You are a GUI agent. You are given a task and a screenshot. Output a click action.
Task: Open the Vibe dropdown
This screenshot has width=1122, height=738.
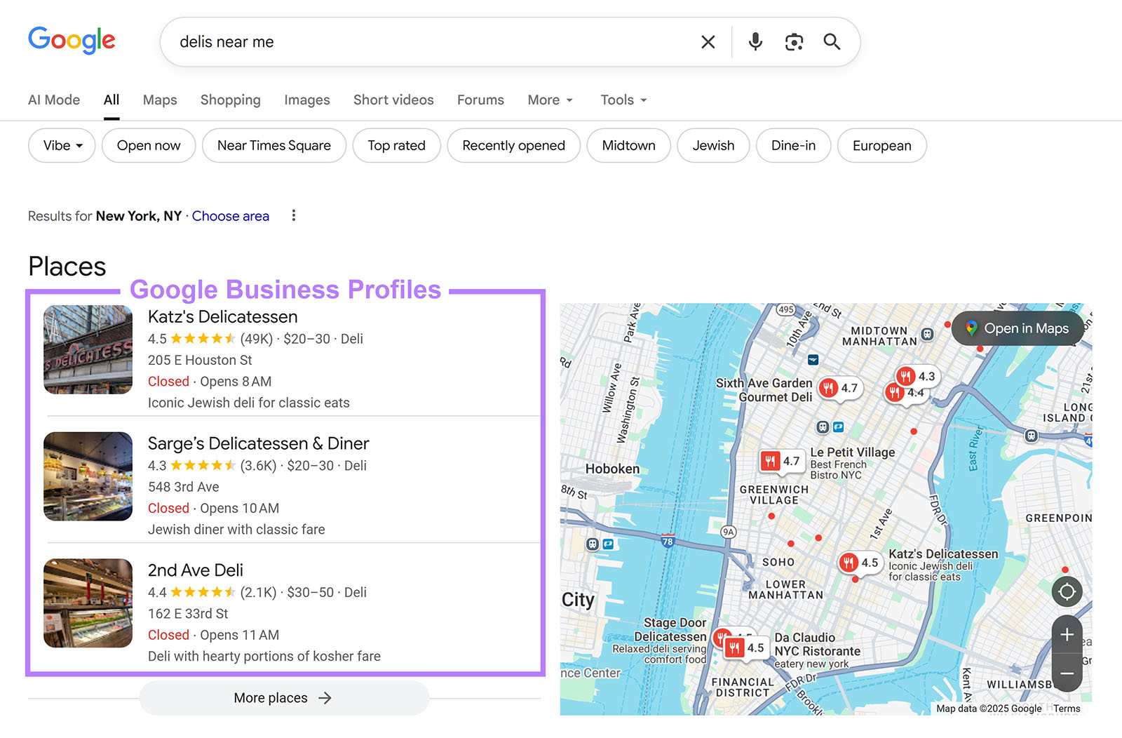coord(61,145)
